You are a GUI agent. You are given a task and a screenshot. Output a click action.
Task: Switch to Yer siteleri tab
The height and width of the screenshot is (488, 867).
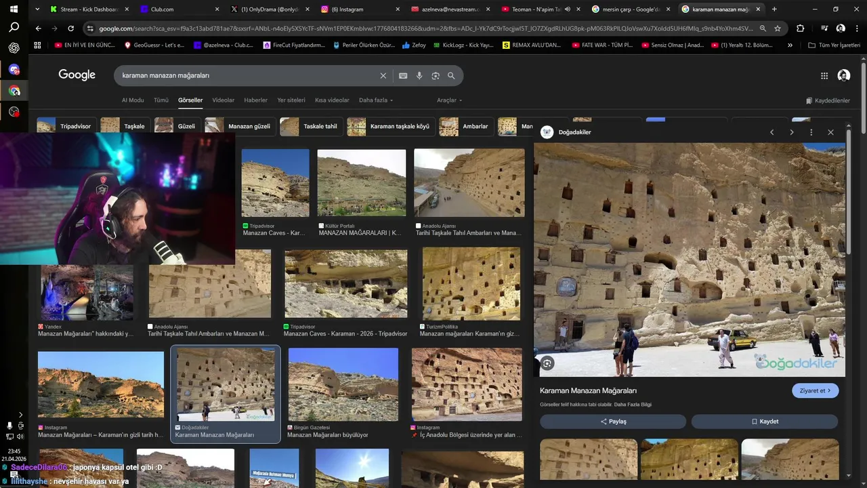[x=291, y=100]
